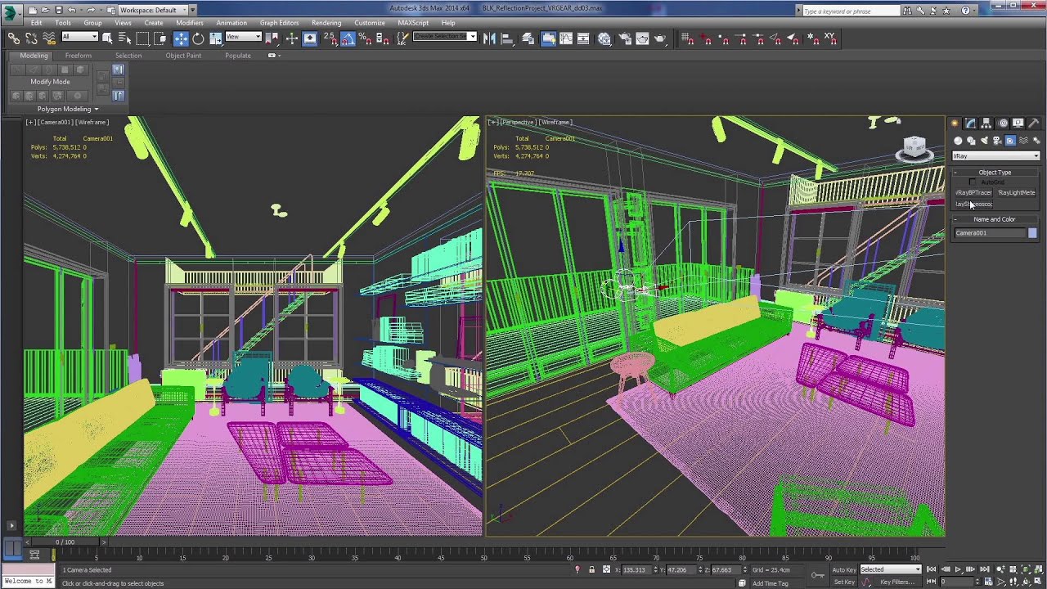Click the Camera001 object color swatch

(x=1032, y=233)
